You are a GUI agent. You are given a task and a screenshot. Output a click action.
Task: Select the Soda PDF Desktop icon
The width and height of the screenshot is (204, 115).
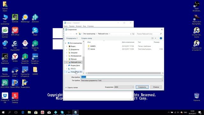[x=15, y=98]
